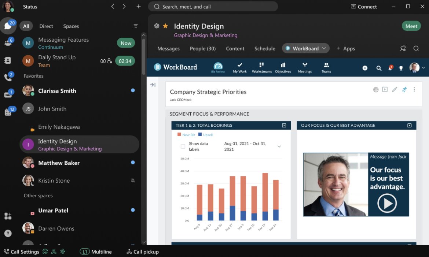
Task: Select the All filter tab
Action: tap(26, 26)
